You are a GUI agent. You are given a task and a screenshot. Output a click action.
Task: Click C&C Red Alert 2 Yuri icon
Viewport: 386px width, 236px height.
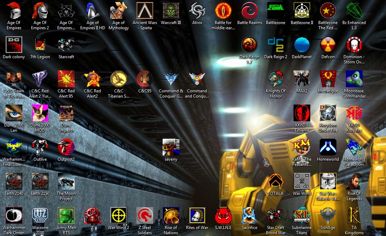(x=40, y=79)
